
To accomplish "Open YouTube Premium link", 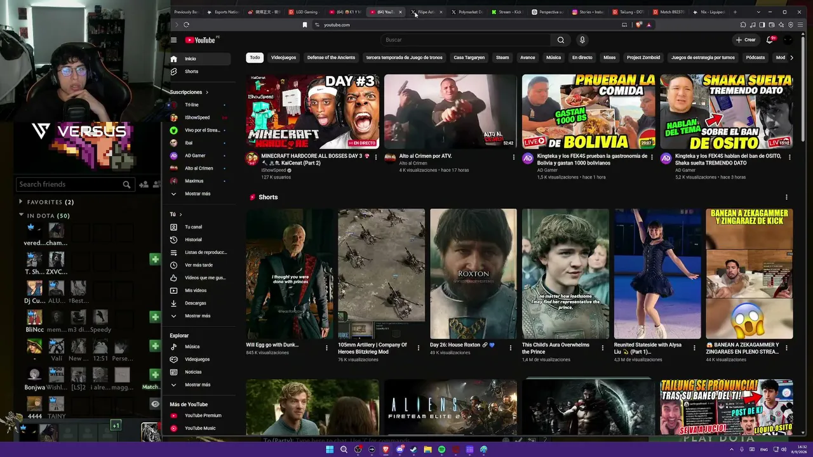I will pos(199,416).
